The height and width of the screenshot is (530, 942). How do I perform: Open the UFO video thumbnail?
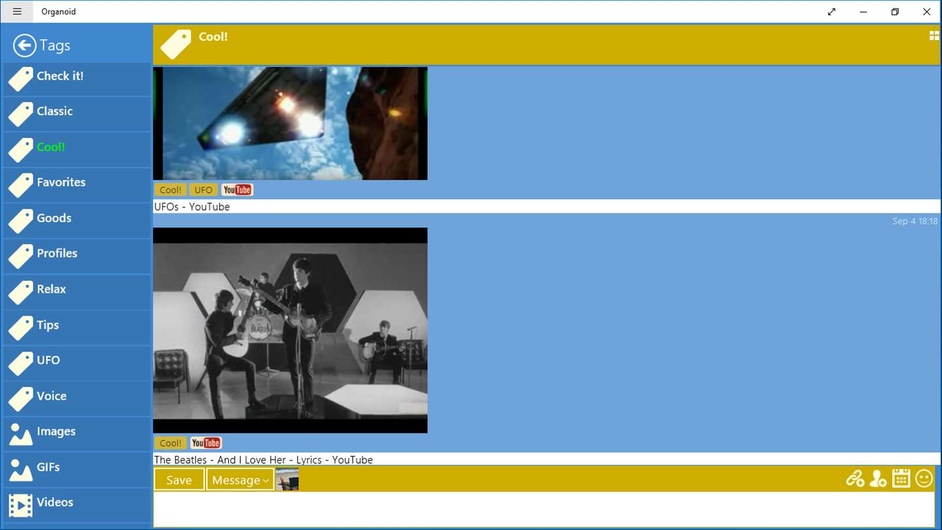click(290, 123)
